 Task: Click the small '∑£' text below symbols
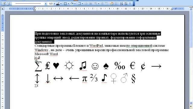[36, 85]
